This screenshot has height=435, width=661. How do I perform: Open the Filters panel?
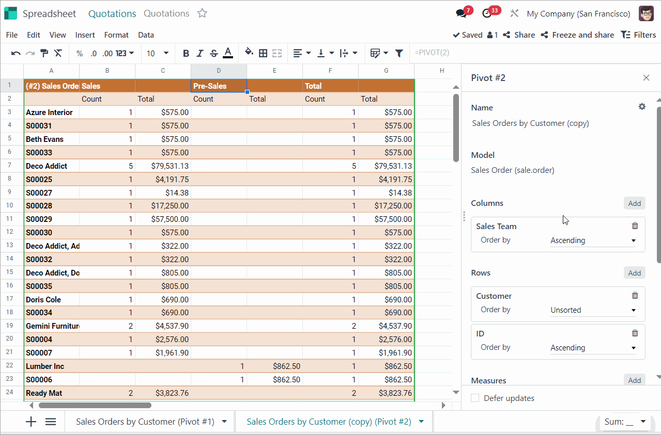tap(638, 35)
